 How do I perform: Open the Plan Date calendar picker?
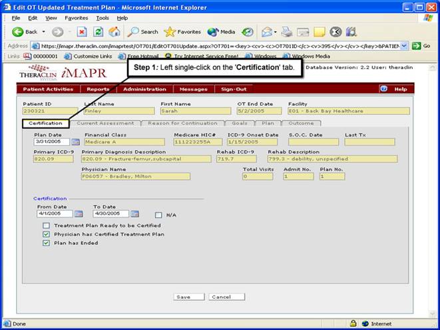75,142
